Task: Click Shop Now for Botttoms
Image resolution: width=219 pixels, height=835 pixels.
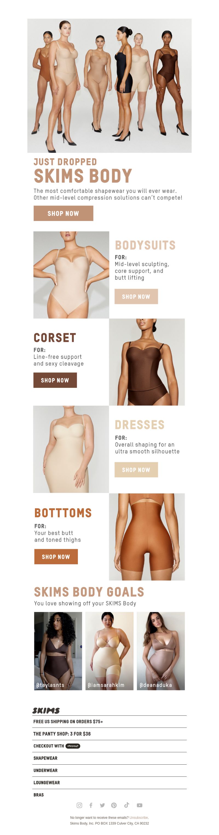Action: tap(56, 557)
